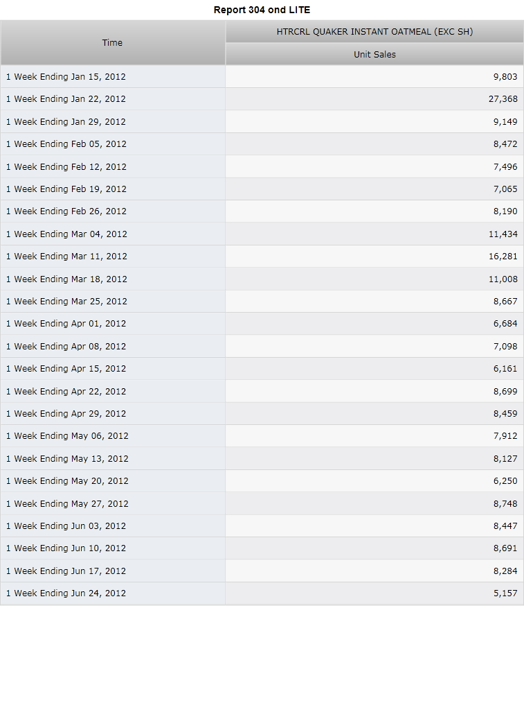Select the week ending May 06, 2012 row
Image resolution: width=524 pixels, height=712 pixels.
262,436
